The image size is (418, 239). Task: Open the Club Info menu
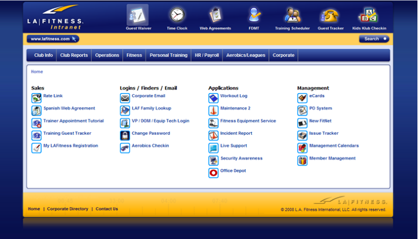tap(44, 55)
